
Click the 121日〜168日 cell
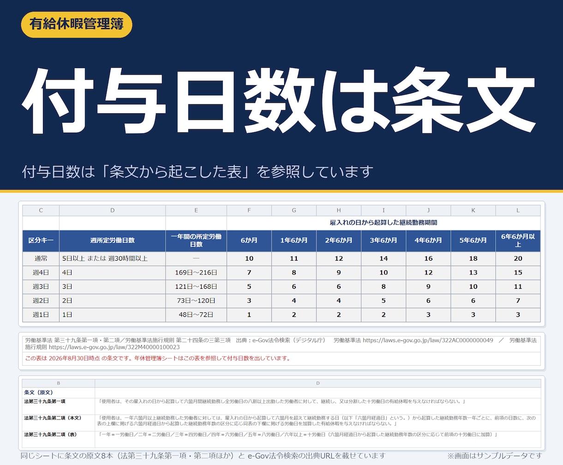tap(196, 287)
